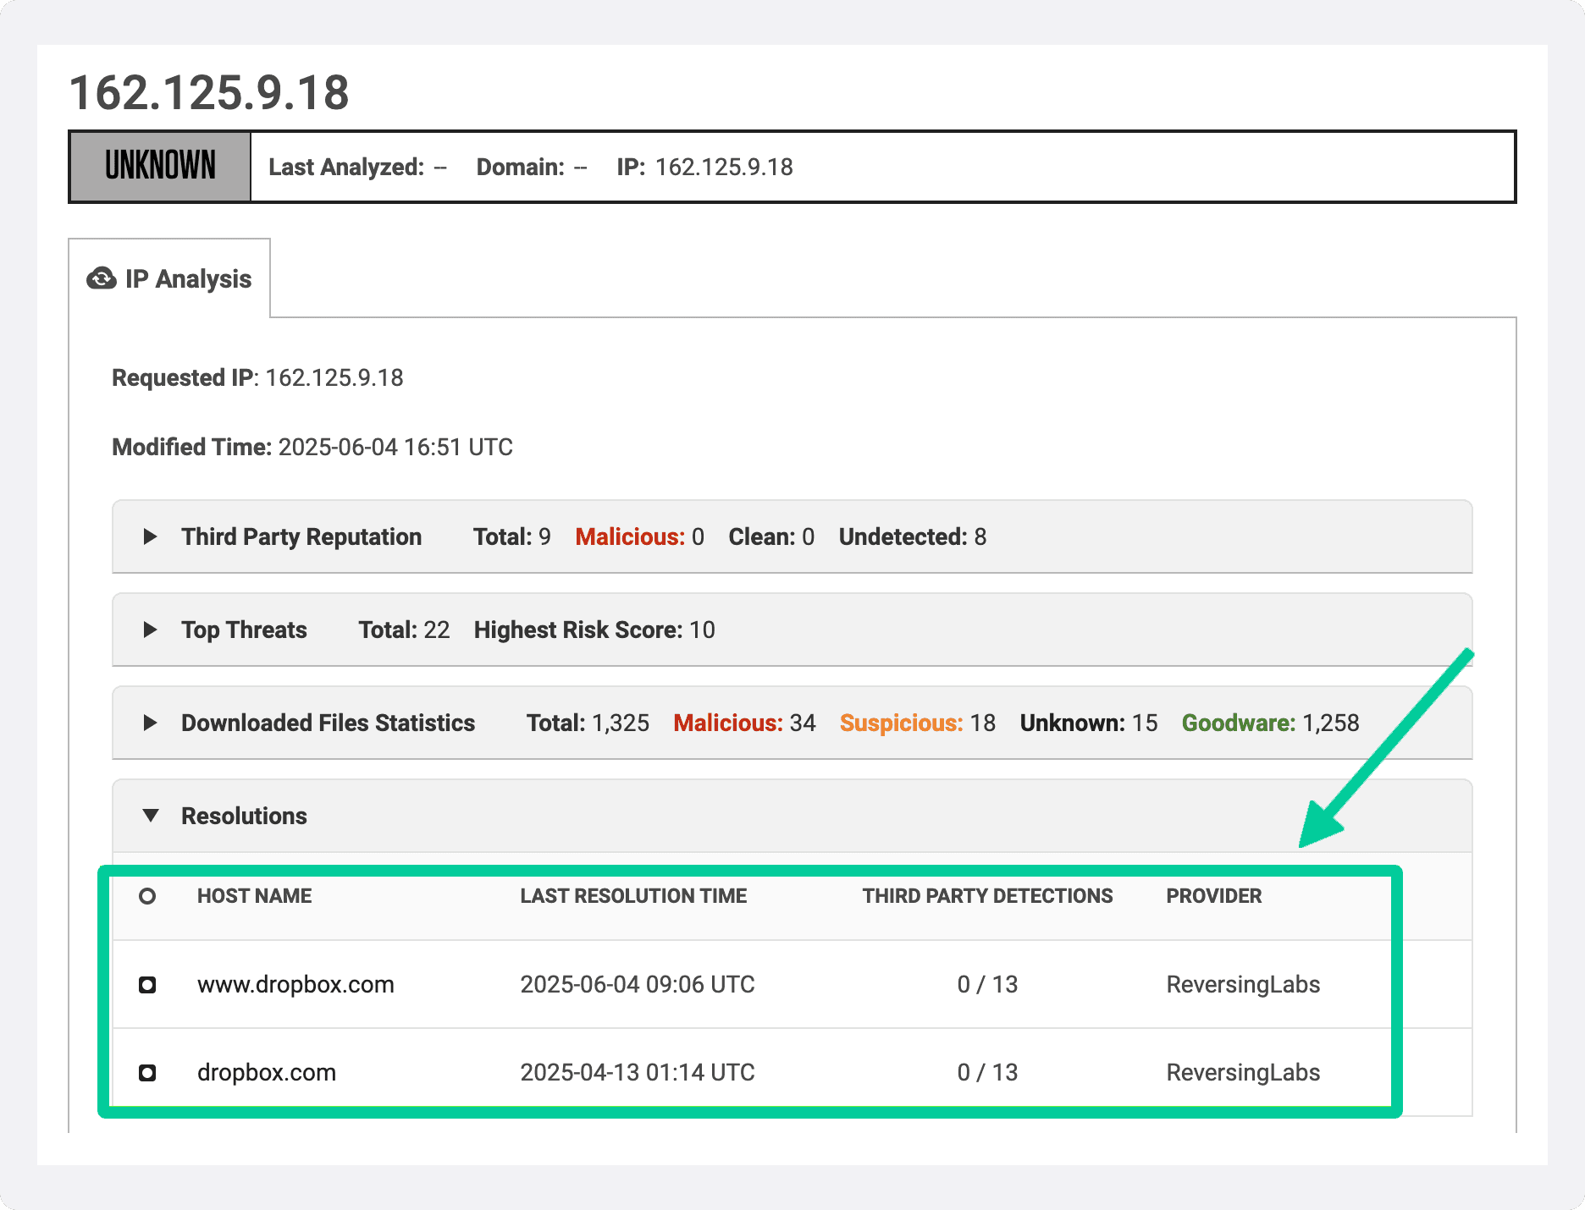Image resolution: width=1585 pixels, height=1210 pixels.
Task: Click the ReversingLabs provider label for dropbox.com
Action: click(x=1243, y=1072)
